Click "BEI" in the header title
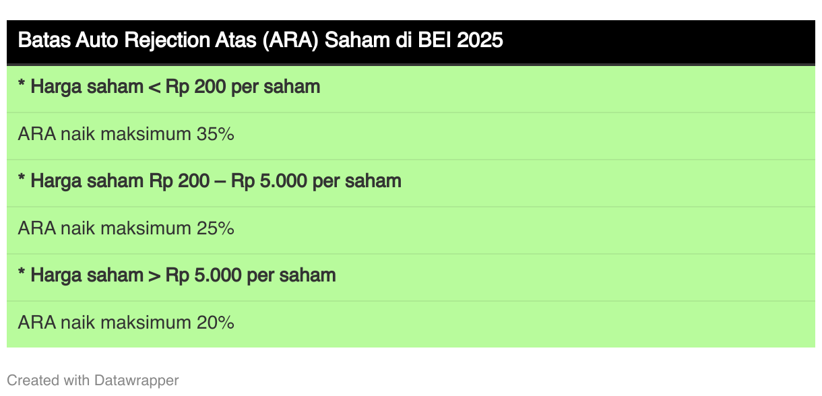The image size is (822, 396). tap(435, 40)
